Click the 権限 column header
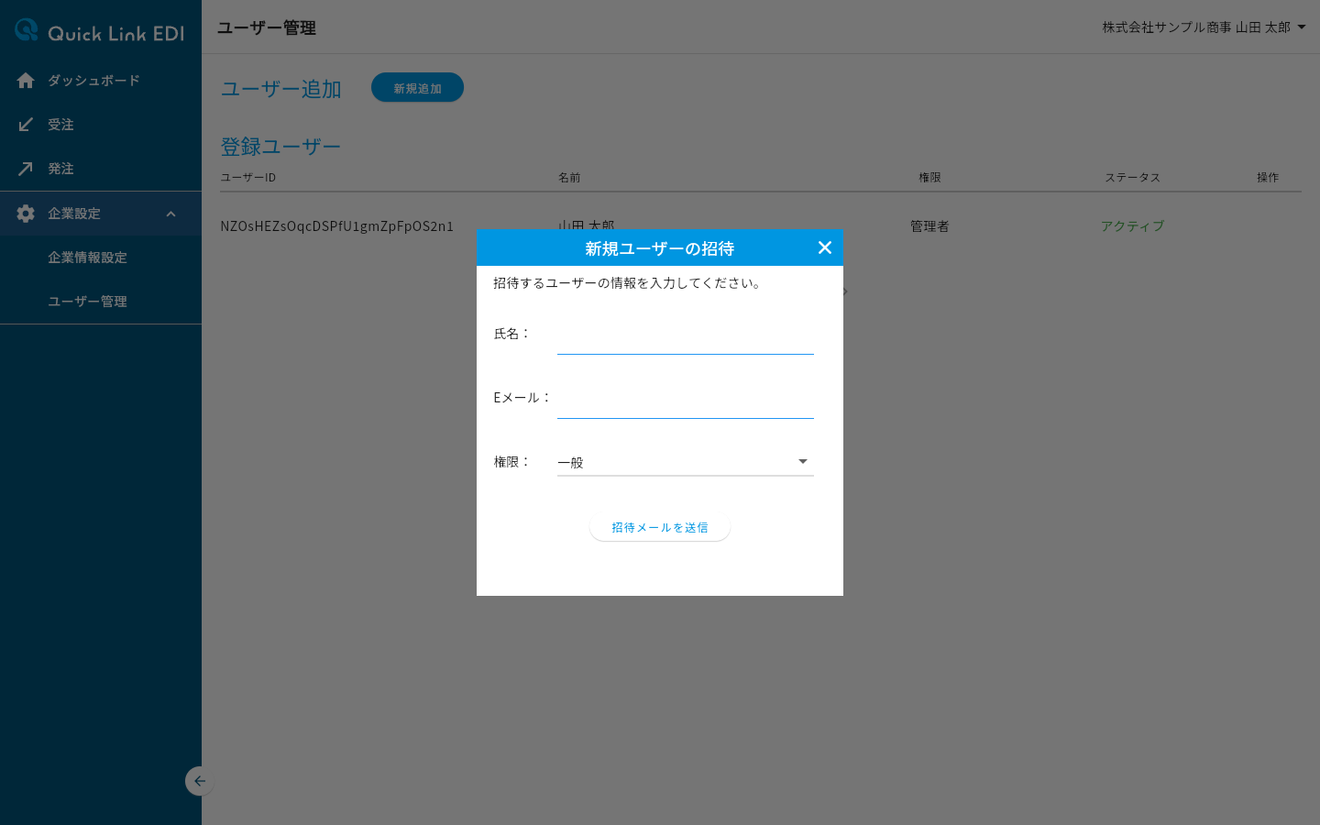1320x825 pixels. (929, 178)
